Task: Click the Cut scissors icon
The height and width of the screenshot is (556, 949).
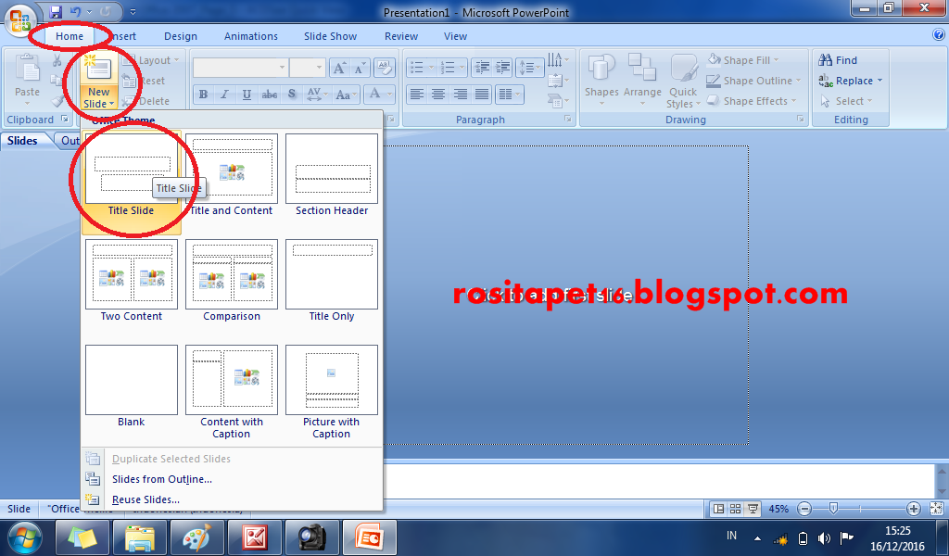Action: coord(57,60)
